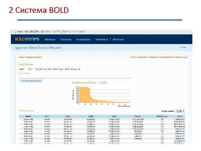Click the similarity scores orange chart
This screenshot has height=151, width=201.
[105, 95]
